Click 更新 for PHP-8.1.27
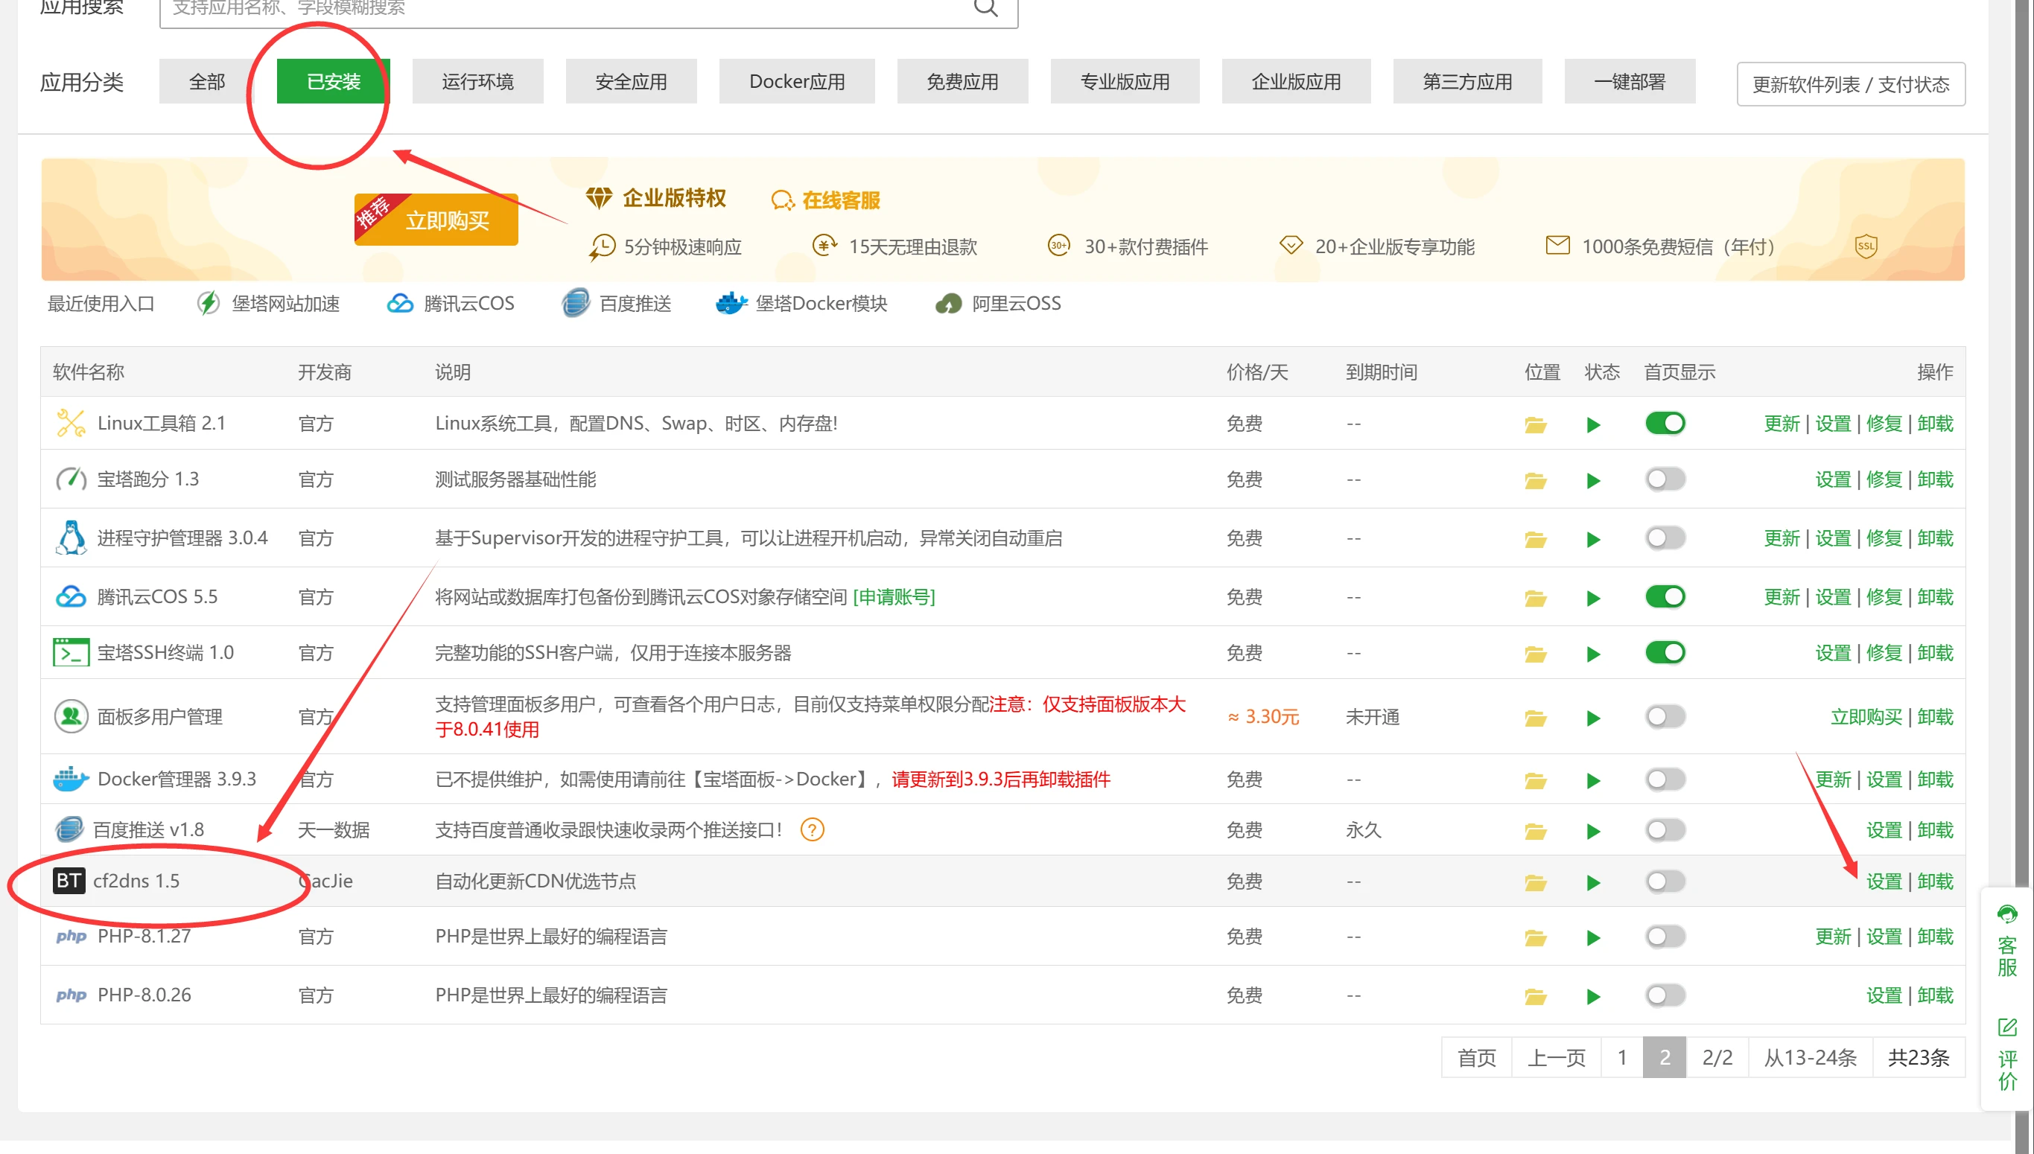The width and height of the screenshot is (2034, 1154). coord(1833,936)
